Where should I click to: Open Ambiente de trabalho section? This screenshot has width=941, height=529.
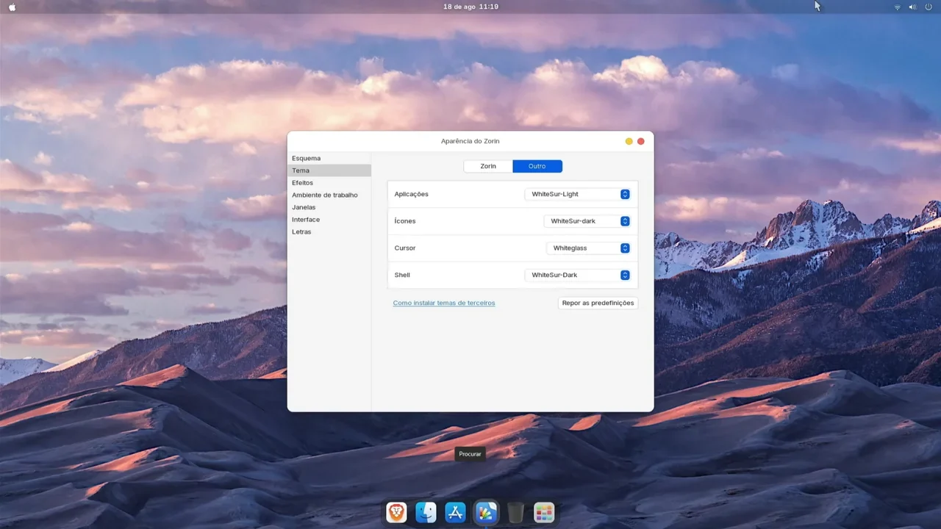(x=329, y=195)
